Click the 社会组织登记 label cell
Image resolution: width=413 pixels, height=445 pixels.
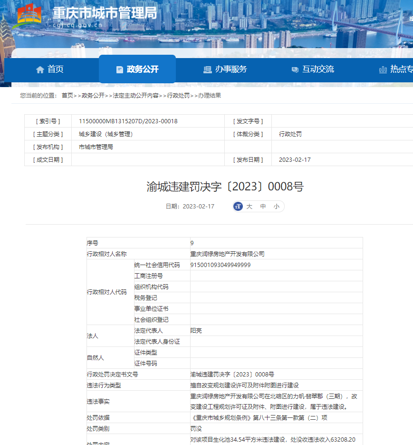click(x=162, y=319)
